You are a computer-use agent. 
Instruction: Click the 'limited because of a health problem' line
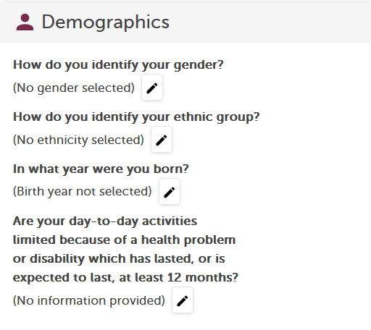tap(124, 240)
